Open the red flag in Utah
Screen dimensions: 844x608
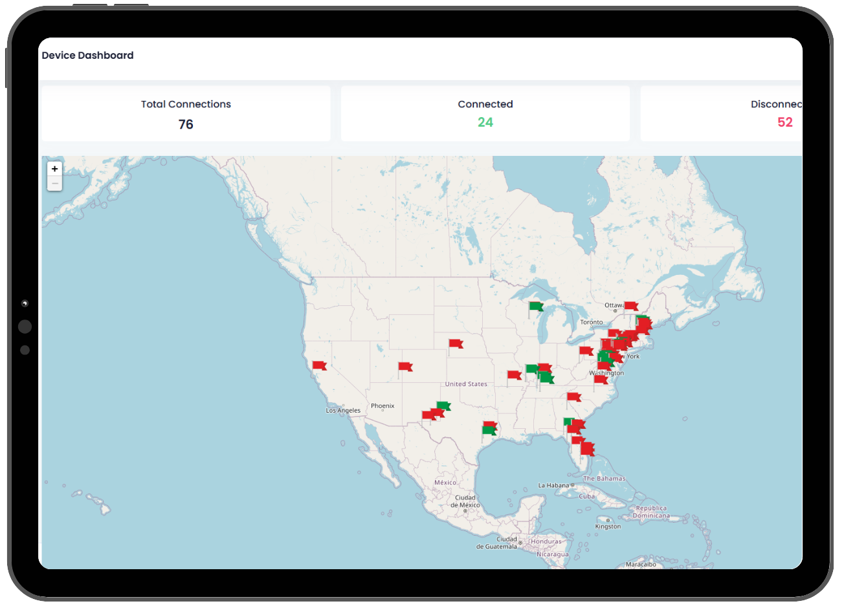(x=405, y=367)
